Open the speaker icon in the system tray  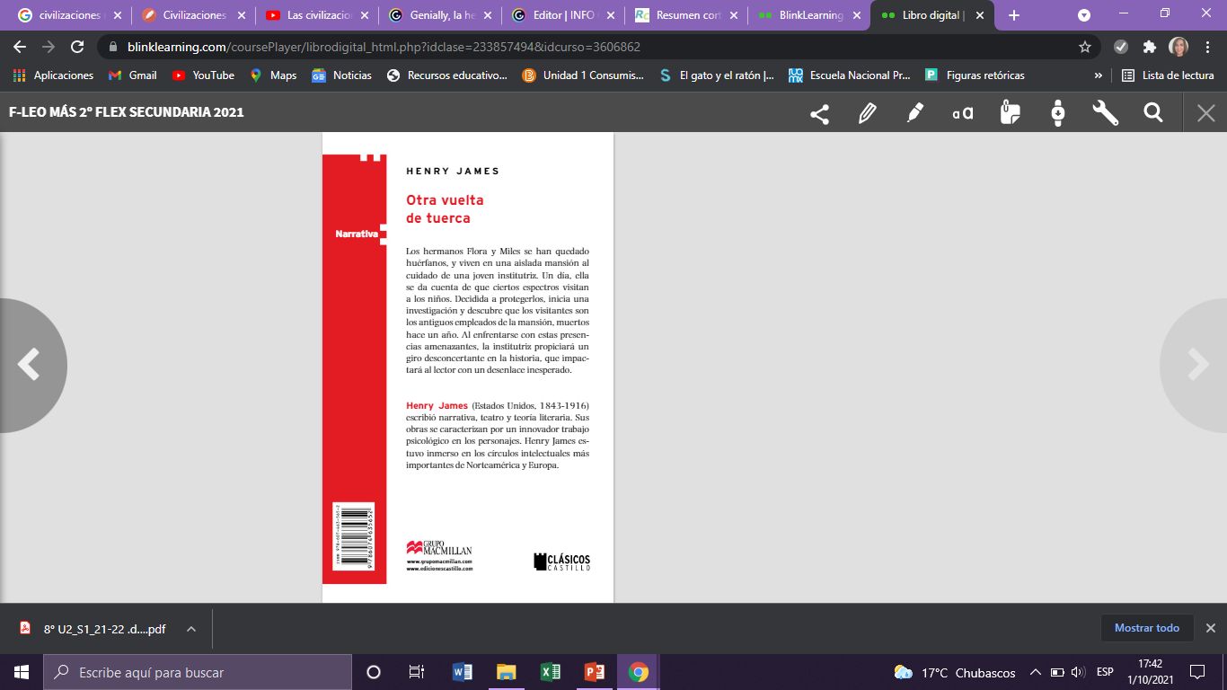click(1076, 671)
